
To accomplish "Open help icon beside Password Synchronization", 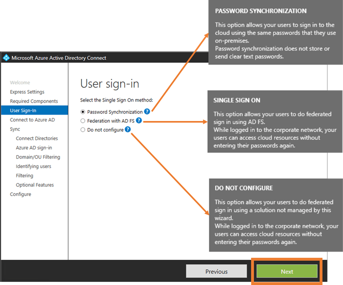I will tap(147, 112).
